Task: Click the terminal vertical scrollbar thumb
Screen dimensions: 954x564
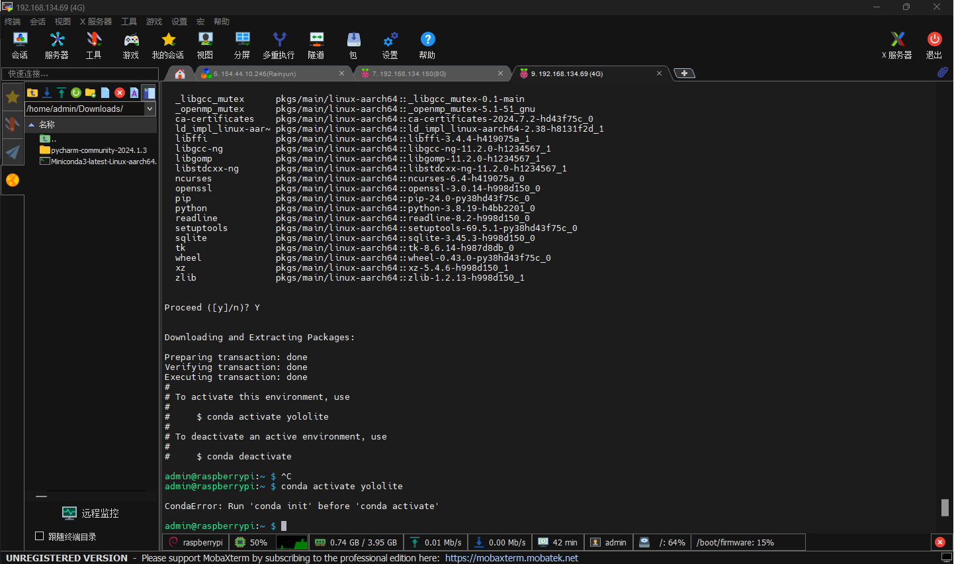Action: point(945,508)
